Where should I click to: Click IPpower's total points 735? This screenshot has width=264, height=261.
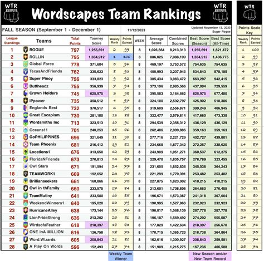coord(75,101)
